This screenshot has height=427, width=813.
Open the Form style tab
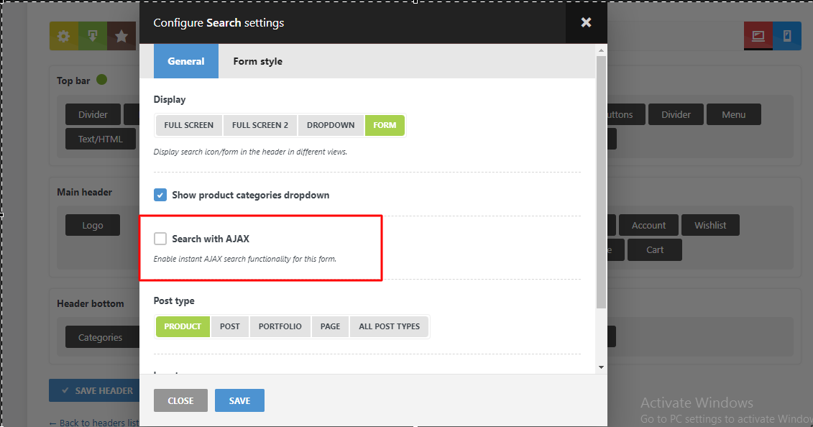257,61
